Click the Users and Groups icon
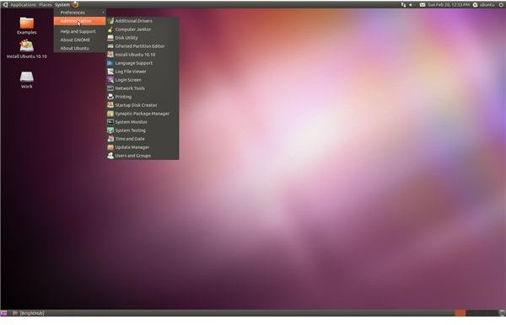 (x=110, y=156)
